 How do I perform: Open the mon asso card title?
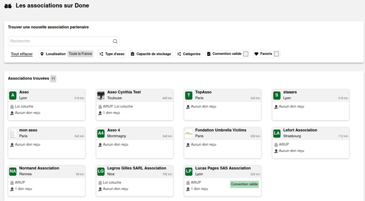[28, 130]
